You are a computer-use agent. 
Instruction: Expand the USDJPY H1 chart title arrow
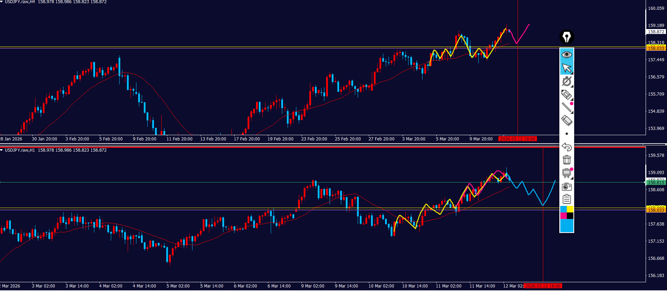point(2,150)
